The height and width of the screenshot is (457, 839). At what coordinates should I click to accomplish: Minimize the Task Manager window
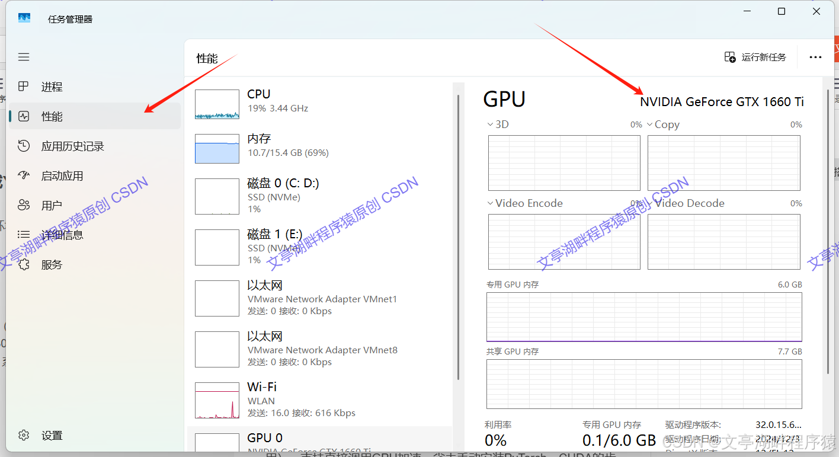coord(747,11)
